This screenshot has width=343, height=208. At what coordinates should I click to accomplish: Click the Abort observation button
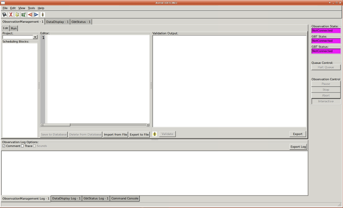point(326,95)
